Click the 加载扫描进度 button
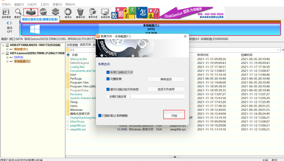Screen dimensions: 284x161 click(118, 97)
